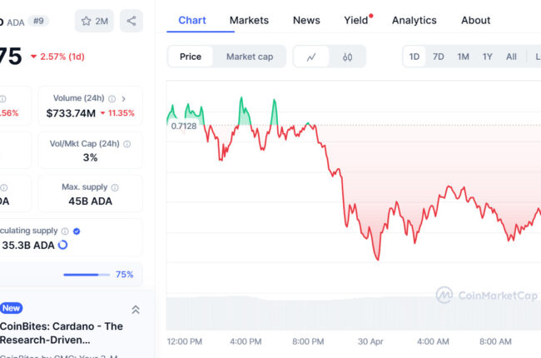Click the info icon beside Volume (24h)
This screenshot has width=541, height=358.
click(x=112, y=99)
